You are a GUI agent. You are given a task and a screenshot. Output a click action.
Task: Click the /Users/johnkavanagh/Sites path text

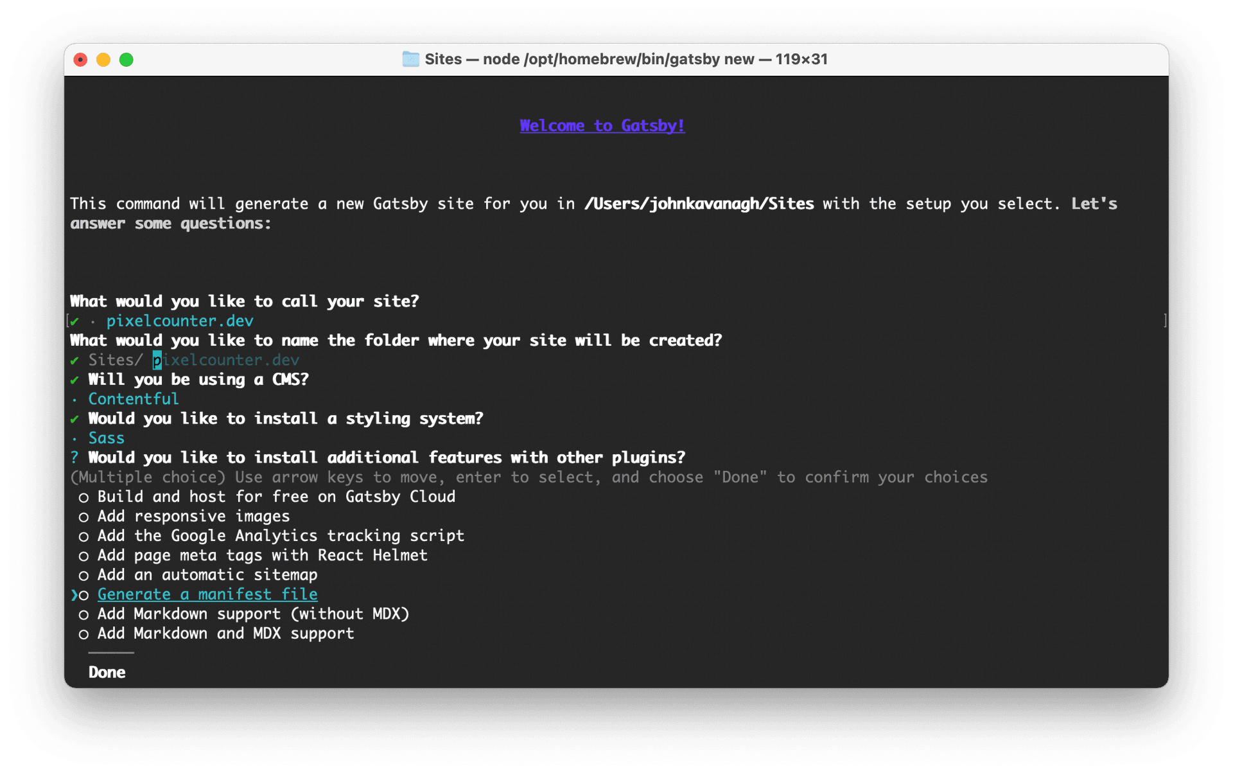click(699, 204)
